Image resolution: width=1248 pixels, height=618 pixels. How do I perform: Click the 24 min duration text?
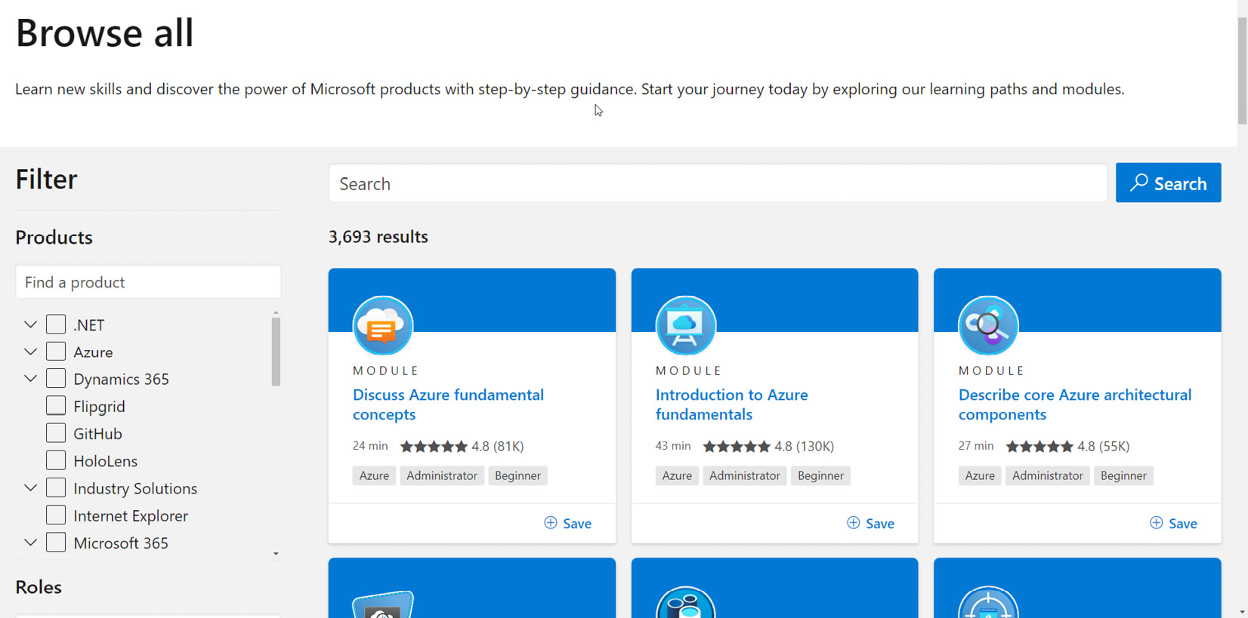pyautogui.click(x=370, y=446)
